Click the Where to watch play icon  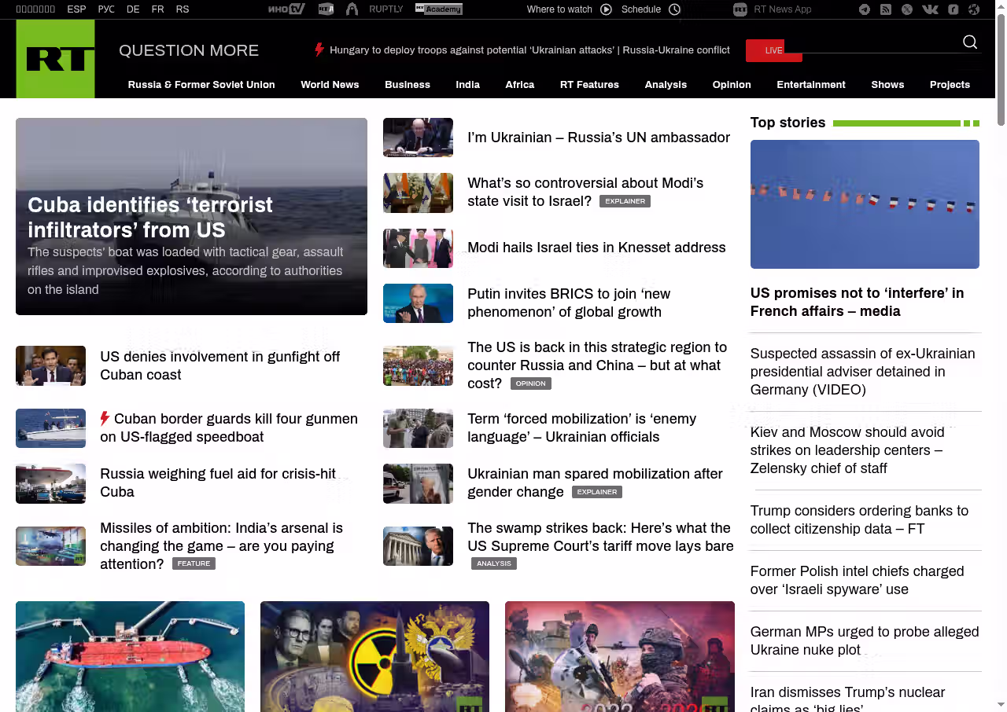click(x=606, y=9)
